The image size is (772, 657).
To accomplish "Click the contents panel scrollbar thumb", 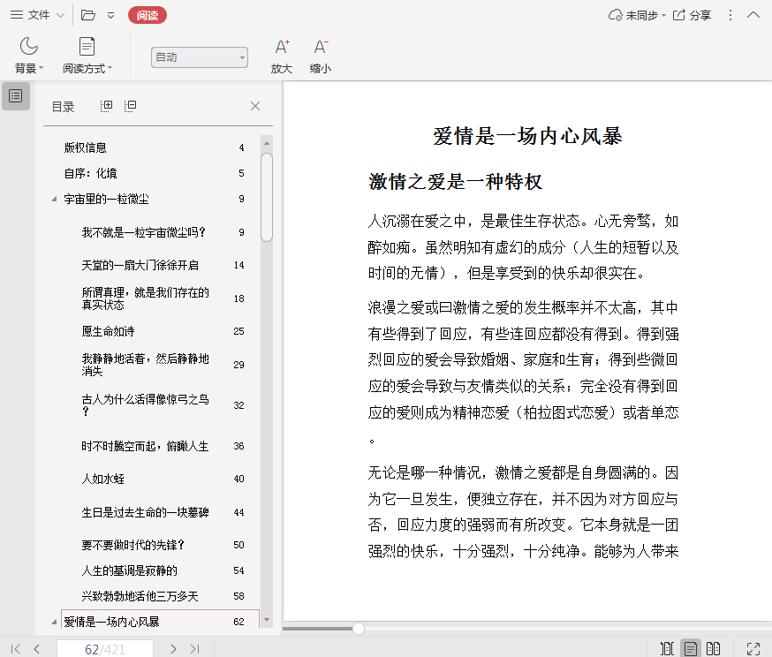I will (267, 197).
